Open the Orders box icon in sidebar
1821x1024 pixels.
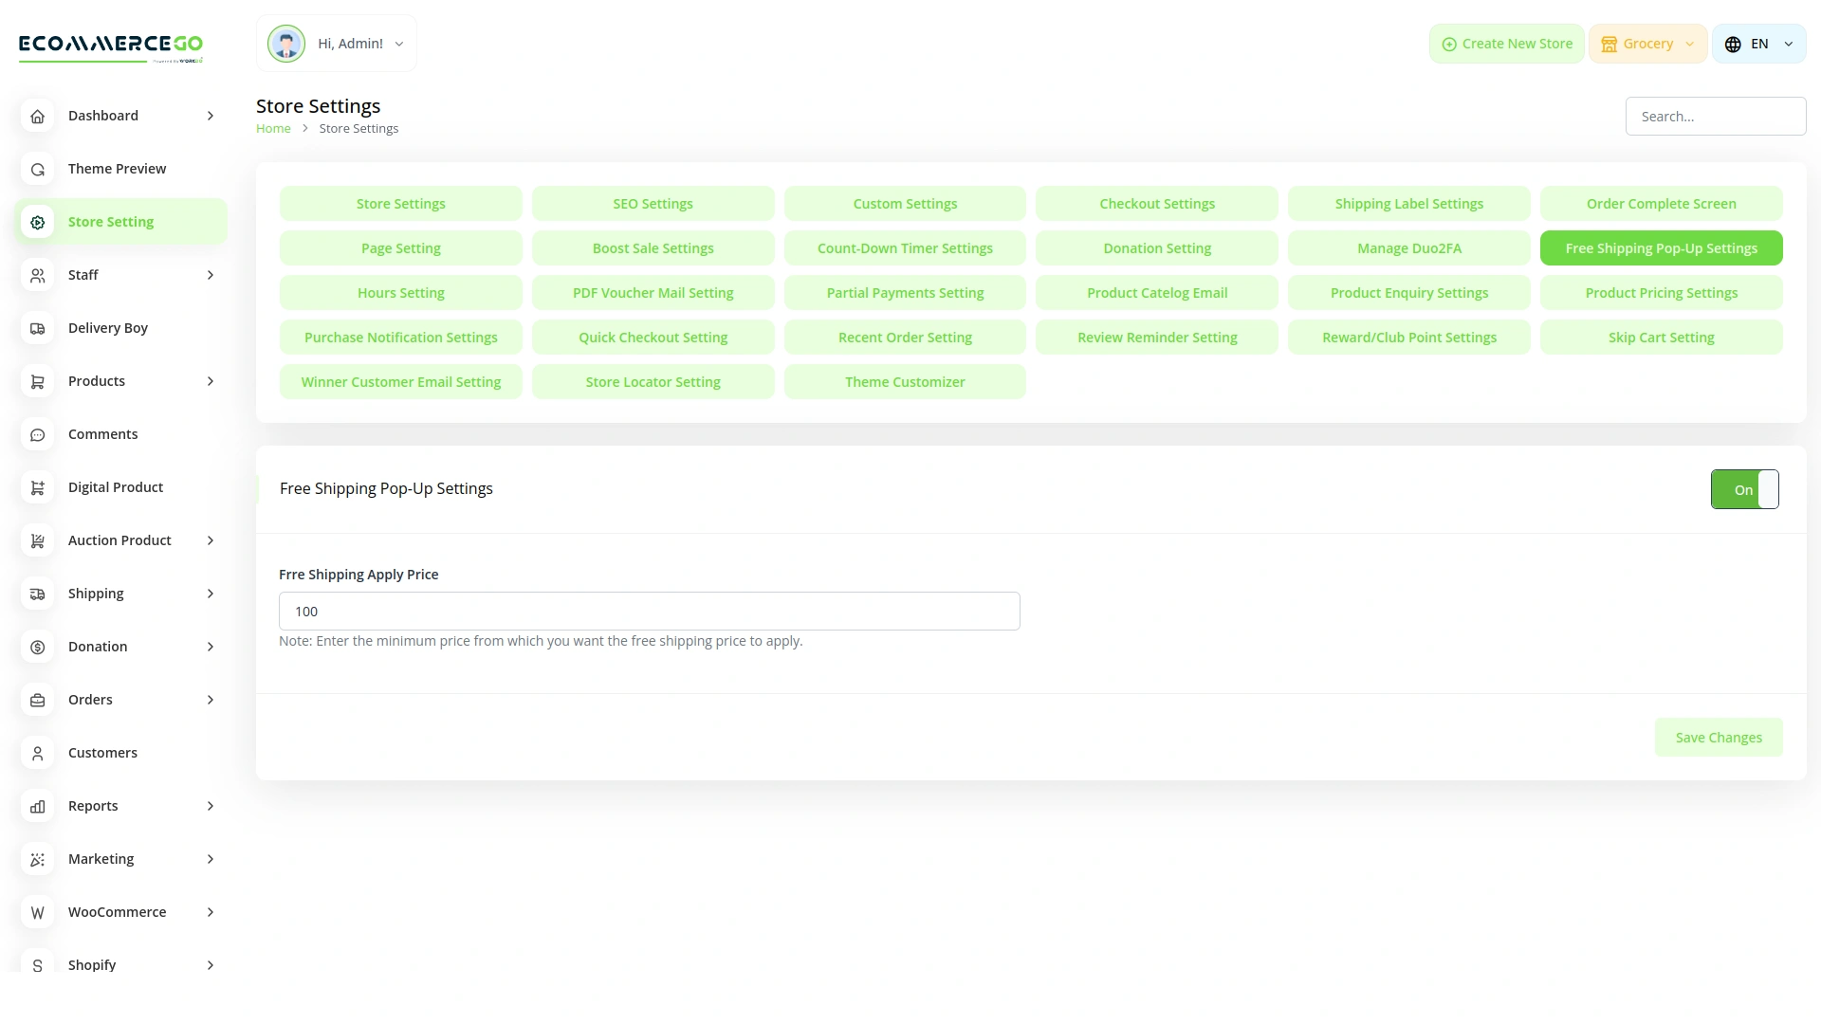pyautogui.click(x=37, y=700)
